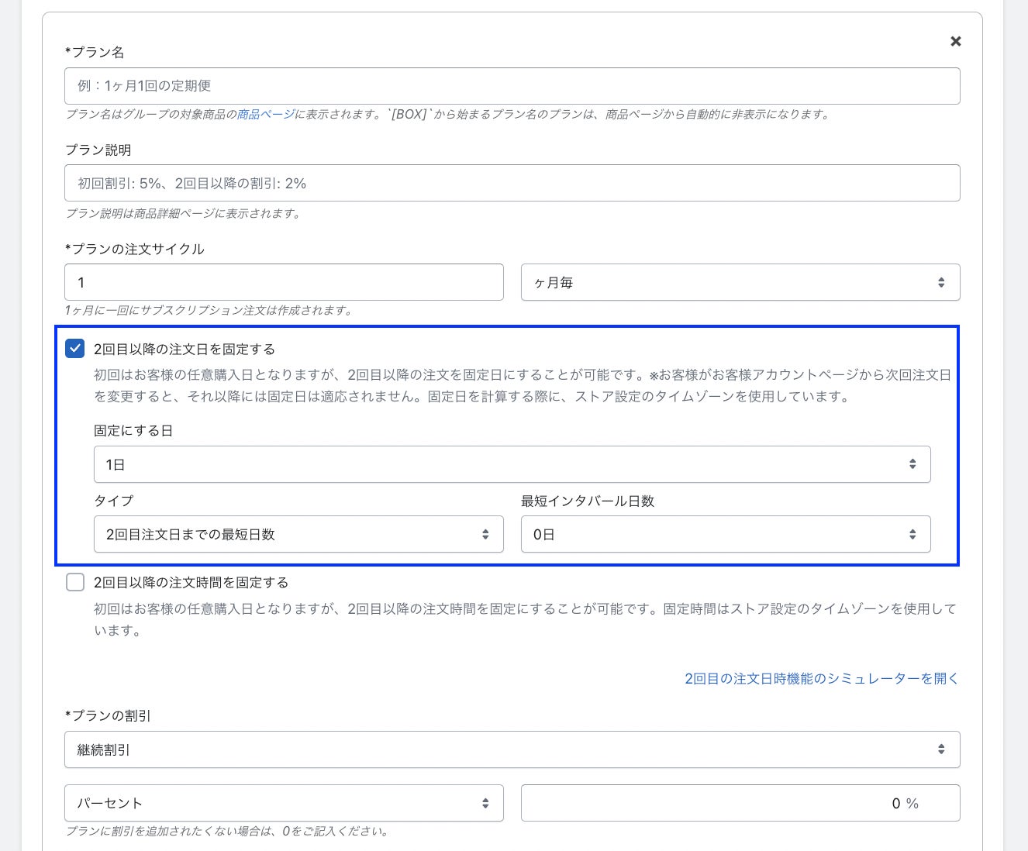The image size is (1028, 851).
Task: Open the 固定にする日 dropdown
Action: 512,464
